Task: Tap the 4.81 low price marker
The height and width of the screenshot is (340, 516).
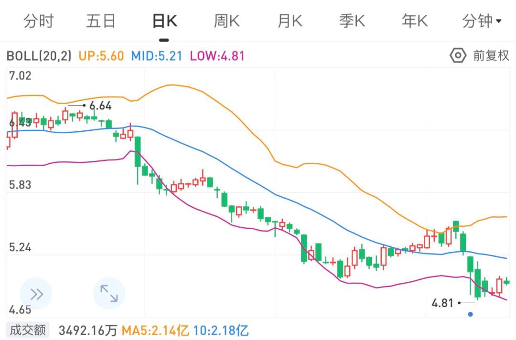Action: (442, 303)
